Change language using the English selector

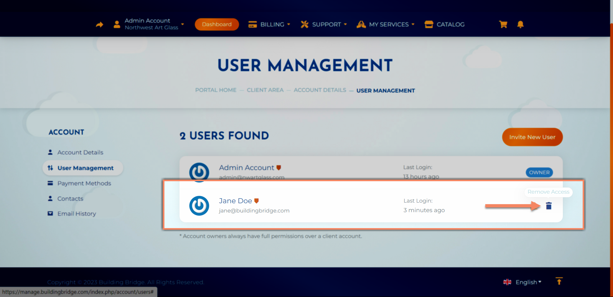[x=523, y=282]
